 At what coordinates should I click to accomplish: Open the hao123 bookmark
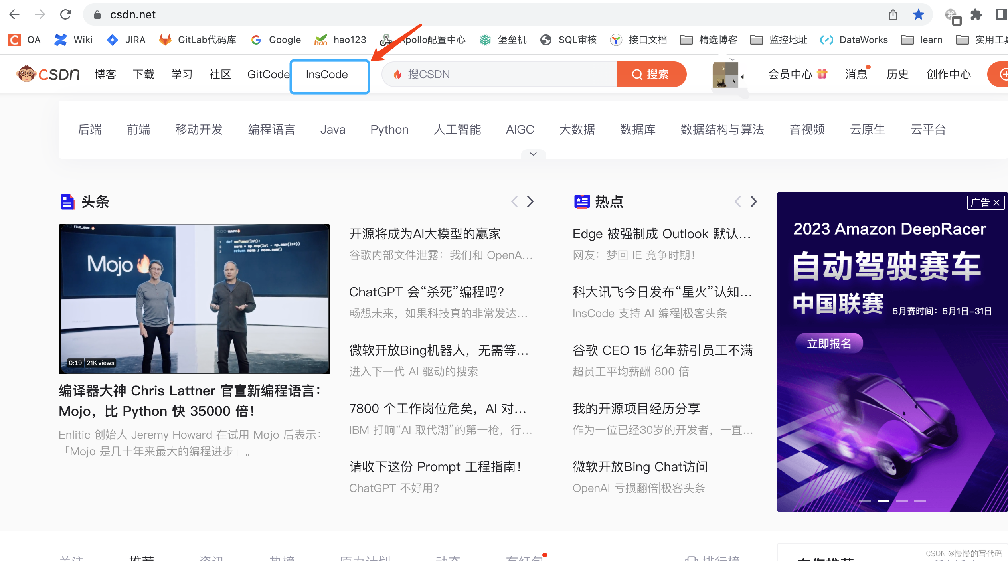pos(340,40)
